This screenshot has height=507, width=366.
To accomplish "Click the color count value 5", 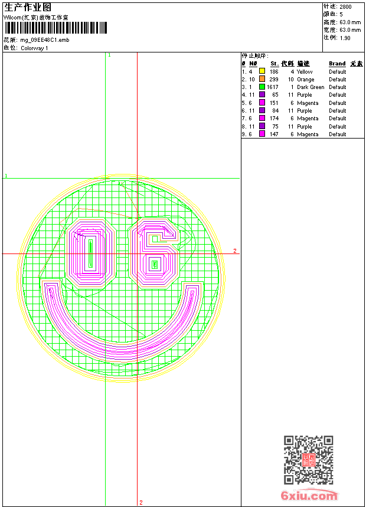I will click(x=341, y=14).
